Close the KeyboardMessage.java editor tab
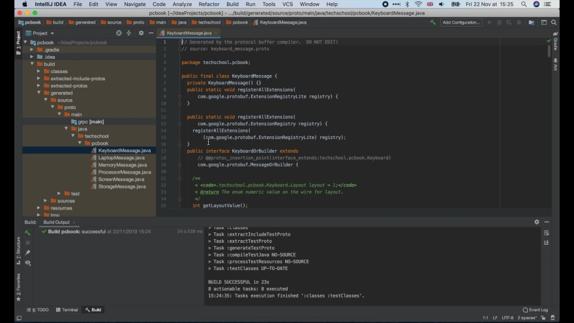 (216, 33)
